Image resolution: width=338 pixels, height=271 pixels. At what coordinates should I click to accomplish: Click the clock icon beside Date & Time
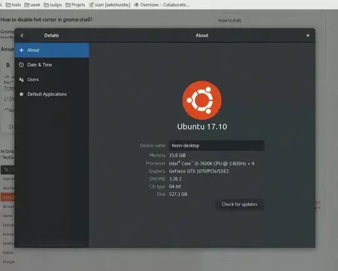click(21, 65)
